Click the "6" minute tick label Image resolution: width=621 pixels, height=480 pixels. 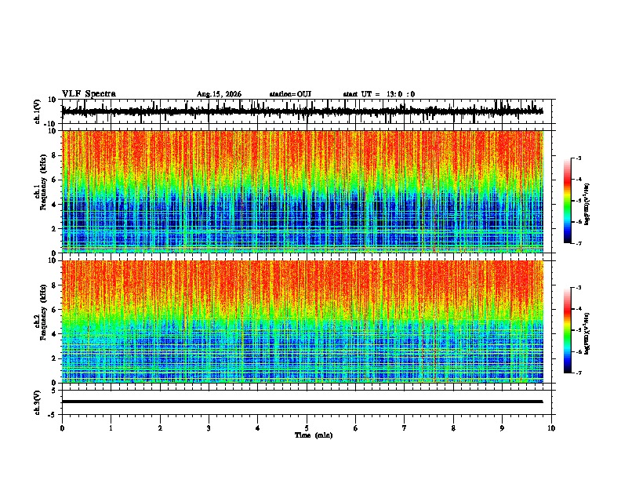tap(356, 428)
